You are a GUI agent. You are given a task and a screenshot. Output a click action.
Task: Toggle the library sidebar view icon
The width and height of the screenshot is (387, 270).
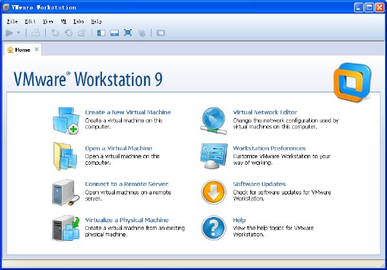pos(101,33)
